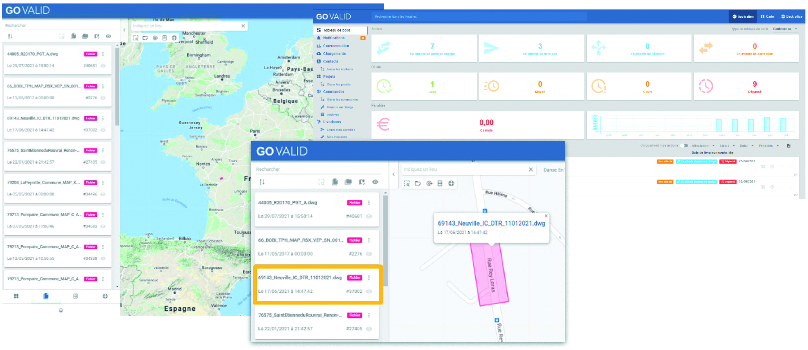Toggle the eye icon in front window list header
Image resolution: width=808 pixels, height=350 pixels.
pyautogui.click(x=375, y=182)
